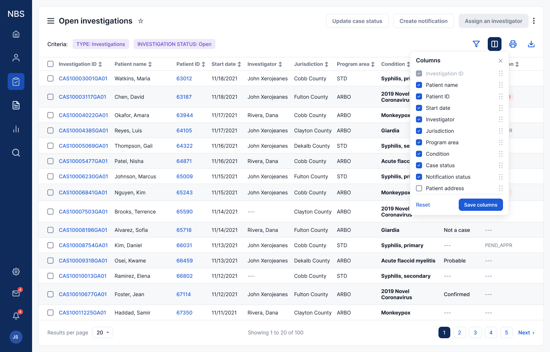Click the print icon
The image size is (550, 352).
tap(513, 44)
